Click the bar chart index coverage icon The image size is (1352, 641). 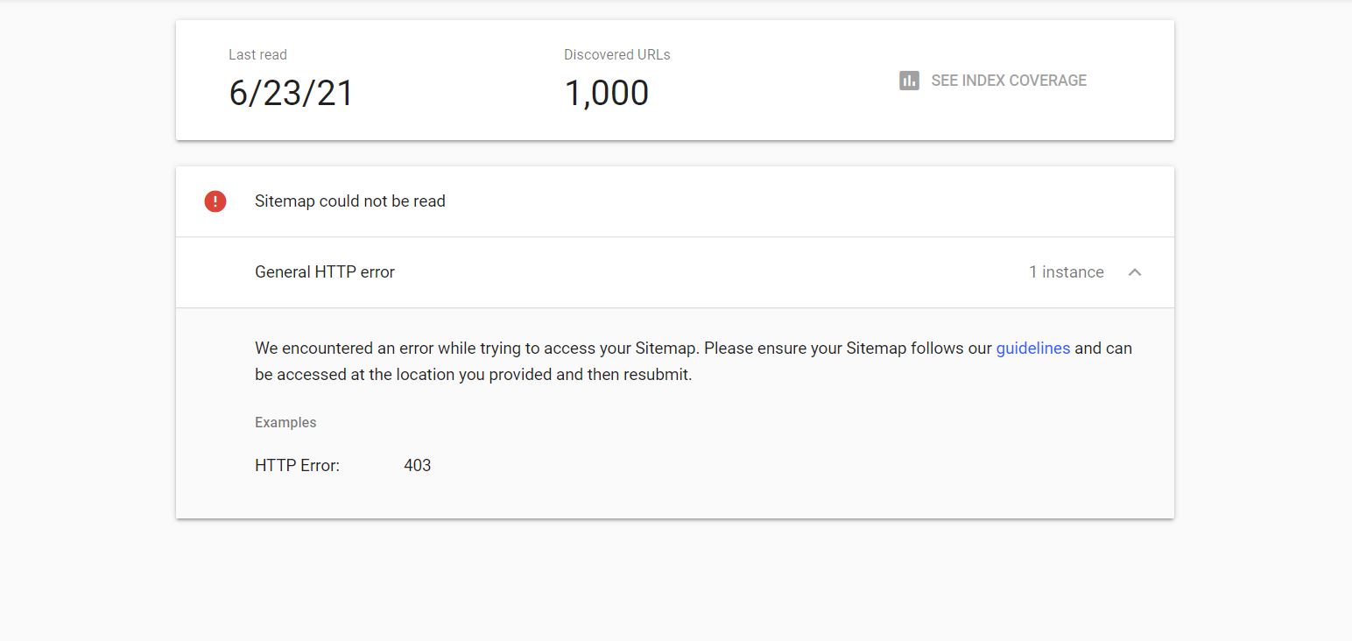(909, 81)
